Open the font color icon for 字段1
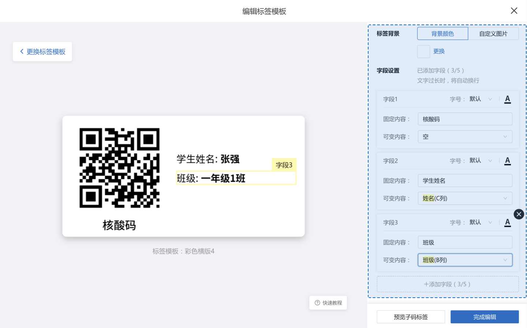 coord(507,99)
